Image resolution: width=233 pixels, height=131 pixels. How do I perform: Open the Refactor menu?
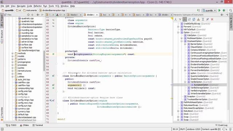[x=37, y=6]
